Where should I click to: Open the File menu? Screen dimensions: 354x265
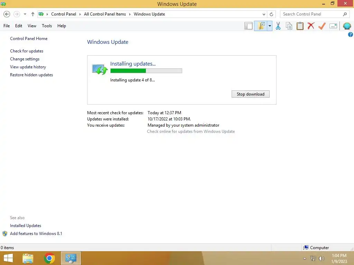pos(7,26)
